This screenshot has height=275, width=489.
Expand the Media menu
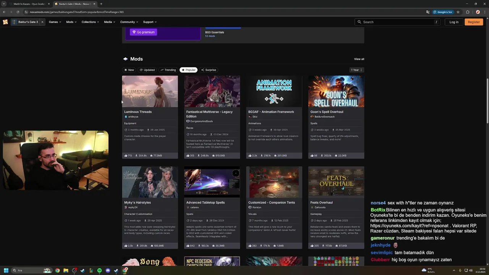click(x=110, y=22)
